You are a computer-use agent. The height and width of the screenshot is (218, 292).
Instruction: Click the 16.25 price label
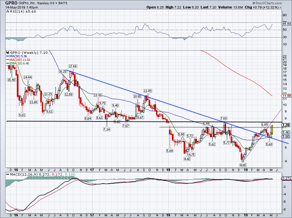(x=63, y=71)
